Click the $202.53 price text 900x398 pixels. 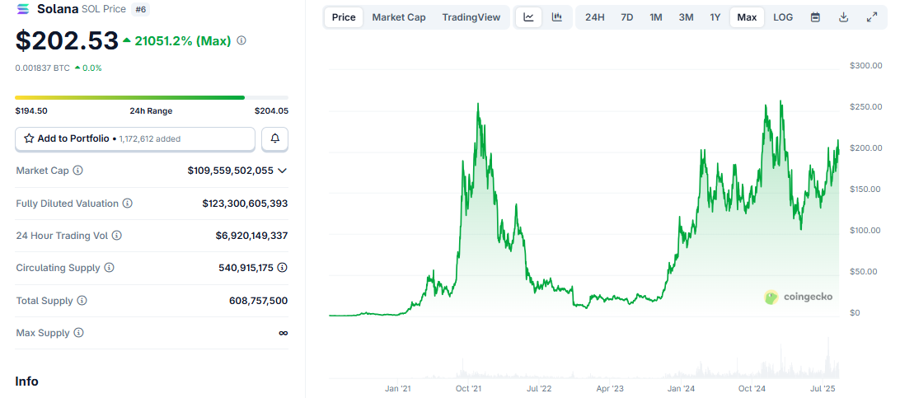click(x=67, y=40)
